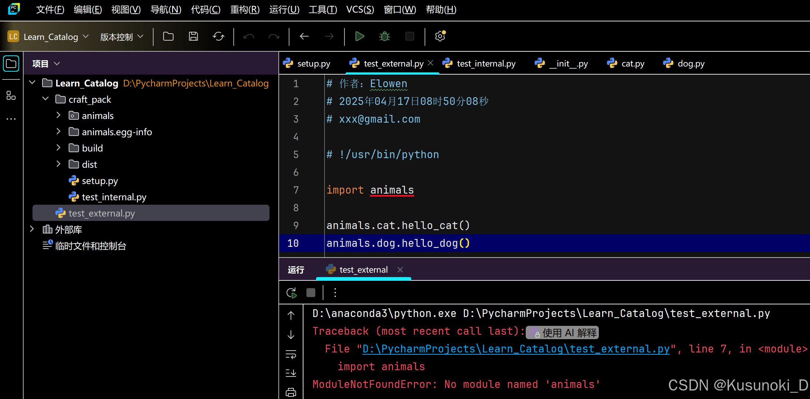The image size is (810, 399).
Task: Open the 重构(R) menu
Action: [245, 10]
